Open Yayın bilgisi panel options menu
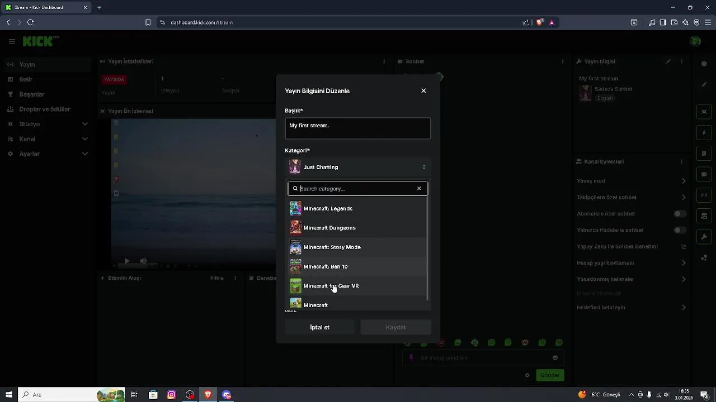 click(681, 61)
